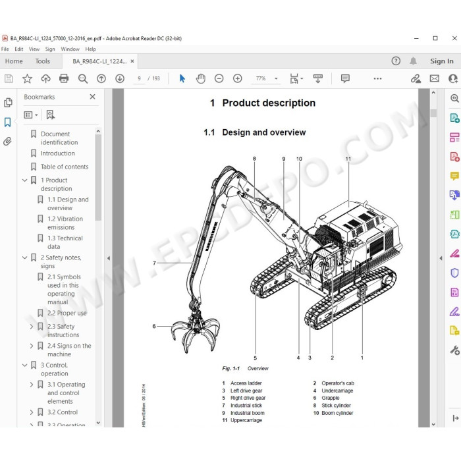This screenshot has width=461, height=461.
Task: Open Comment tool yellow icon right pane
Action: [x=454, y=176]
